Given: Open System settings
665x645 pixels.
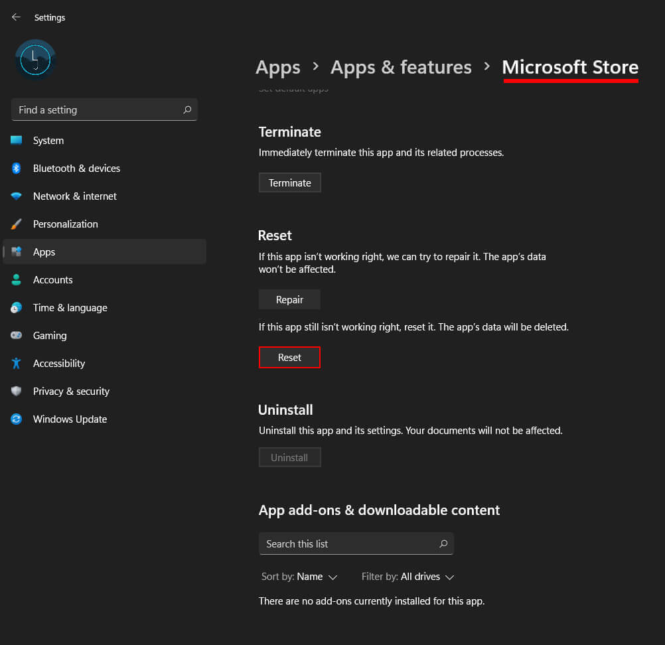Looking at the screenshot, I should point(104,141).
